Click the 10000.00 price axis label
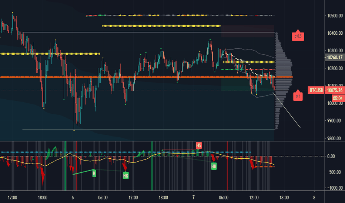The width and height of the screenshot is (345, 203). pyautogui.click(x=335, y=104)
